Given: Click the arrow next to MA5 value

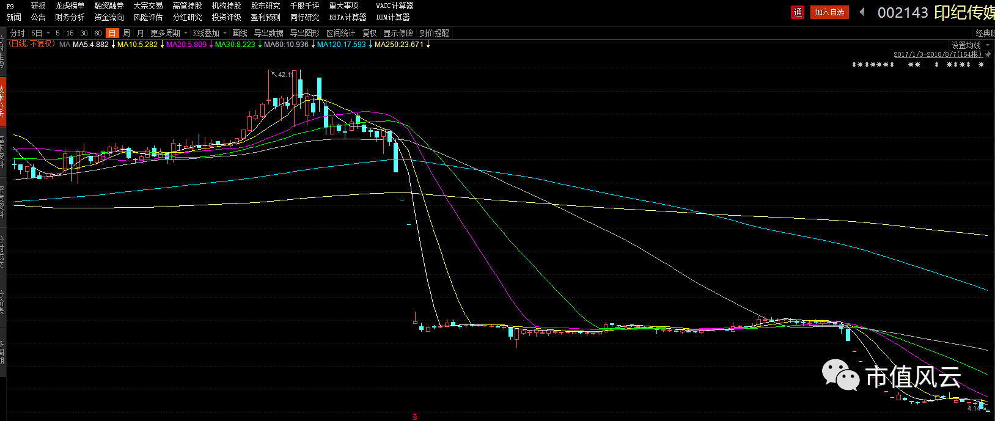Looking at the screenshot, I should click(113, 45).
